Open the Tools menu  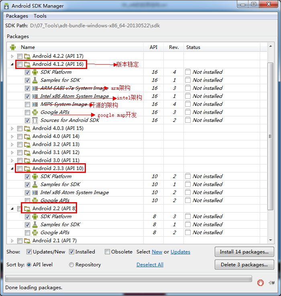coord(40,16)
